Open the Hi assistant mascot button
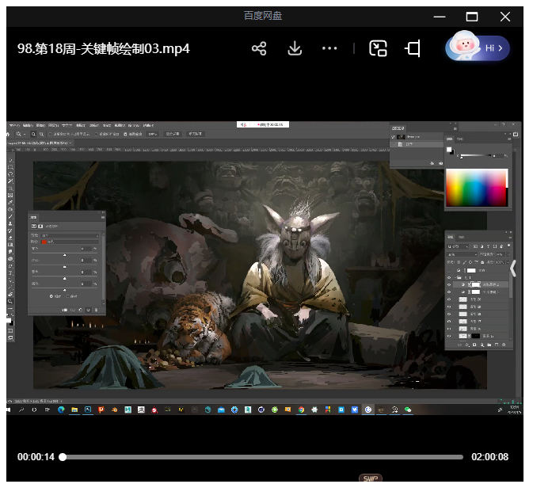Screen dimensions: 533x484 (478, 48)
